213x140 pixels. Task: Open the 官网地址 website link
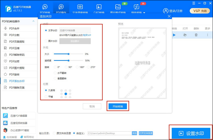(27, 137)
